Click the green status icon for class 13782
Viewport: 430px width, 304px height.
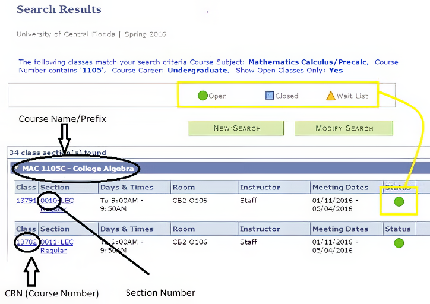click(x=399, y=243)
